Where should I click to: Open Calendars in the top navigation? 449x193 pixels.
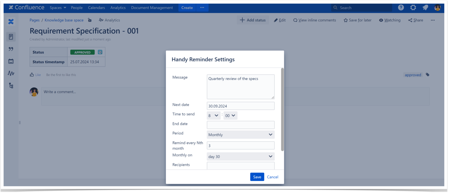point(96,8)
